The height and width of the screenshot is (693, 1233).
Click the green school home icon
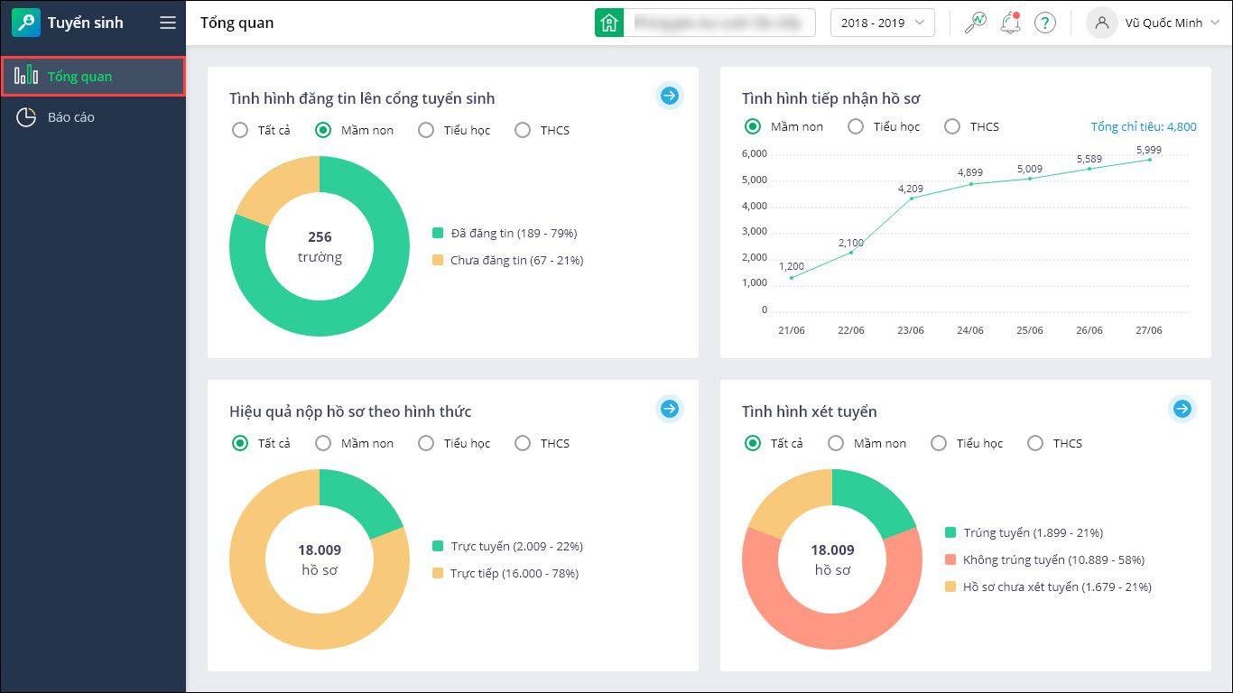coord(609,23)
